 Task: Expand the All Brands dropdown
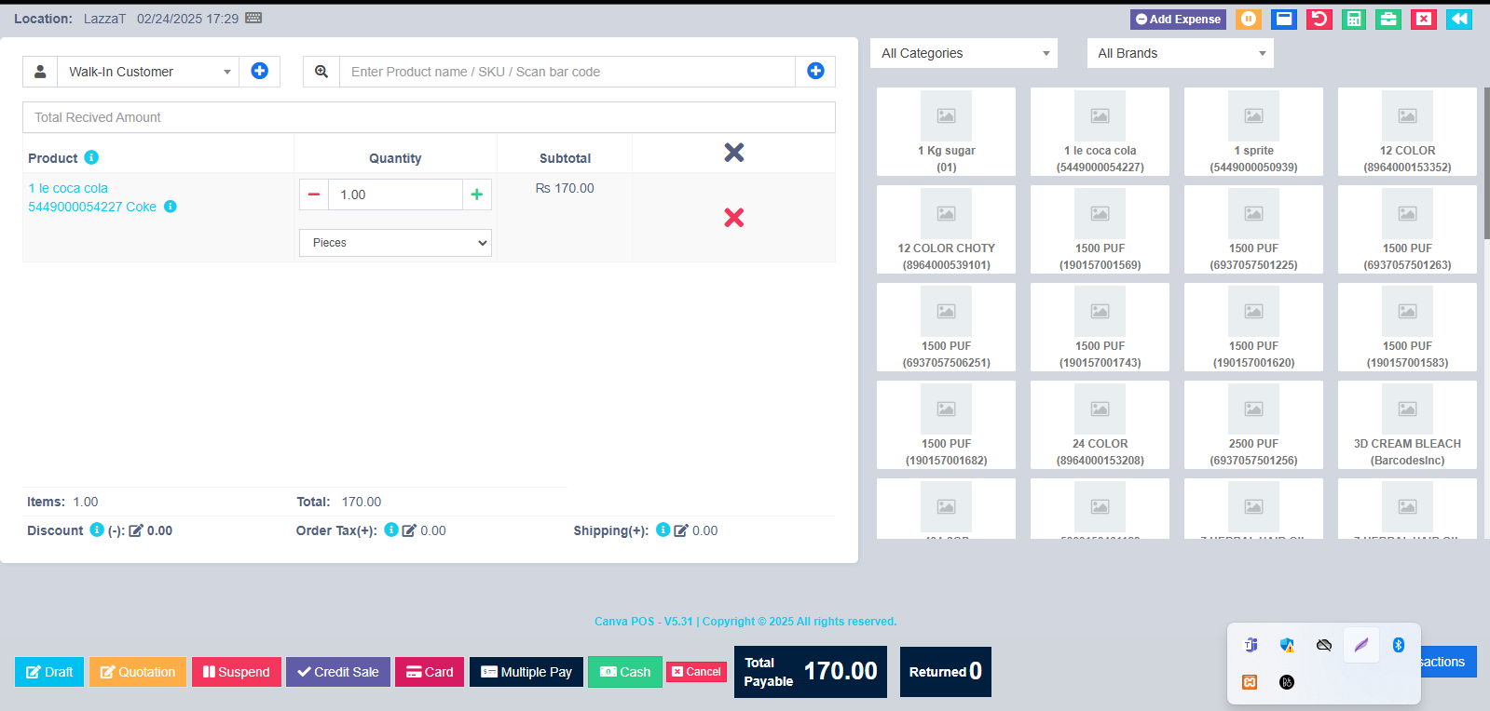(x=1180, y=53)
